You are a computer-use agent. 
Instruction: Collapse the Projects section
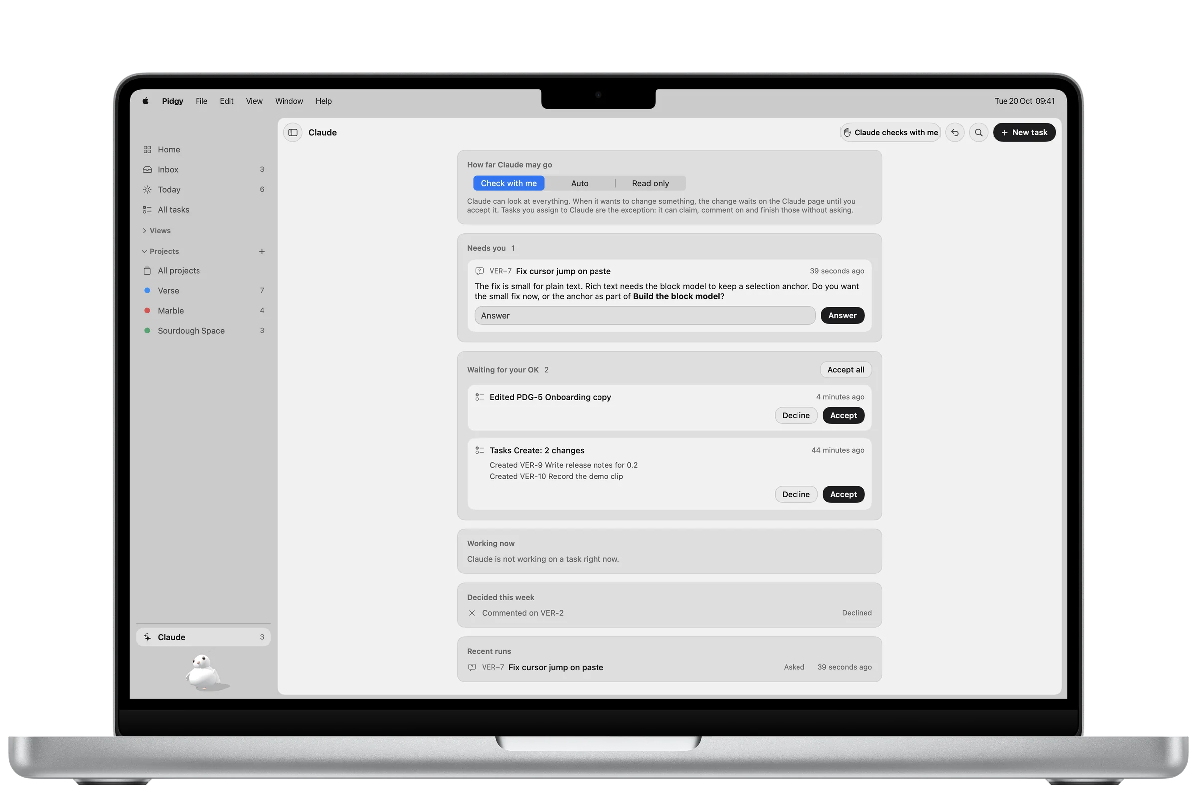[161, 251]
